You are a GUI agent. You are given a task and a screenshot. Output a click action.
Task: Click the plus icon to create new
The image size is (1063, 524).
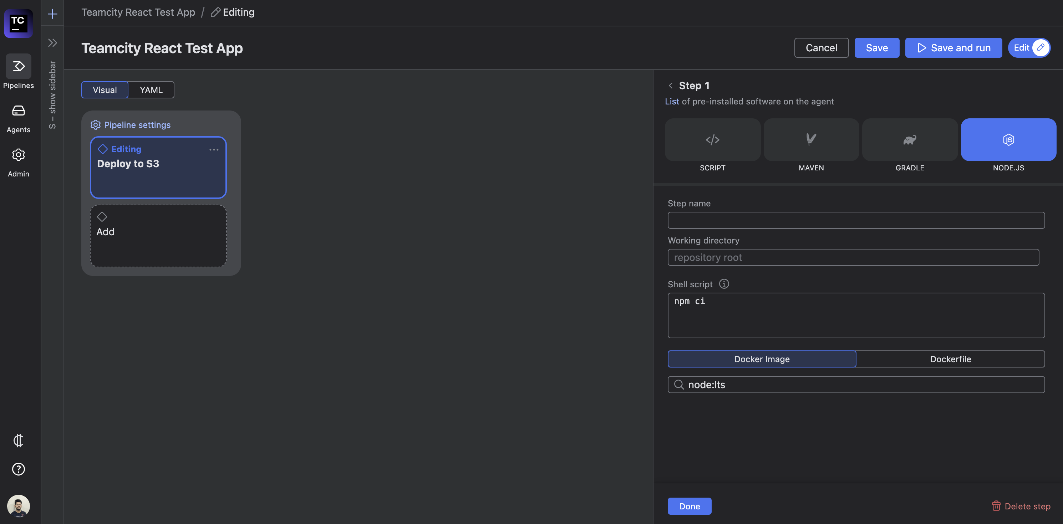pyautogui.click(x=52, y=14)
